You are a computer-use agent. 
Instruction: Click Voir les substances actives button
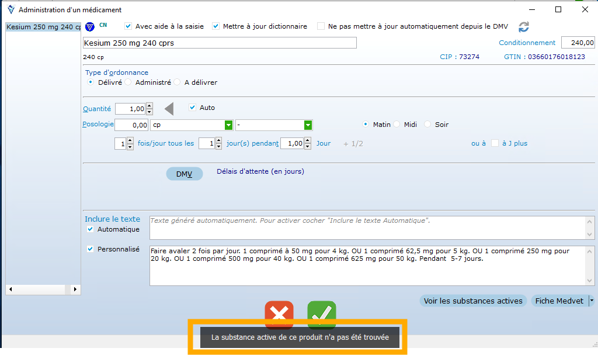pyautogui.click(x=473, y=301)
